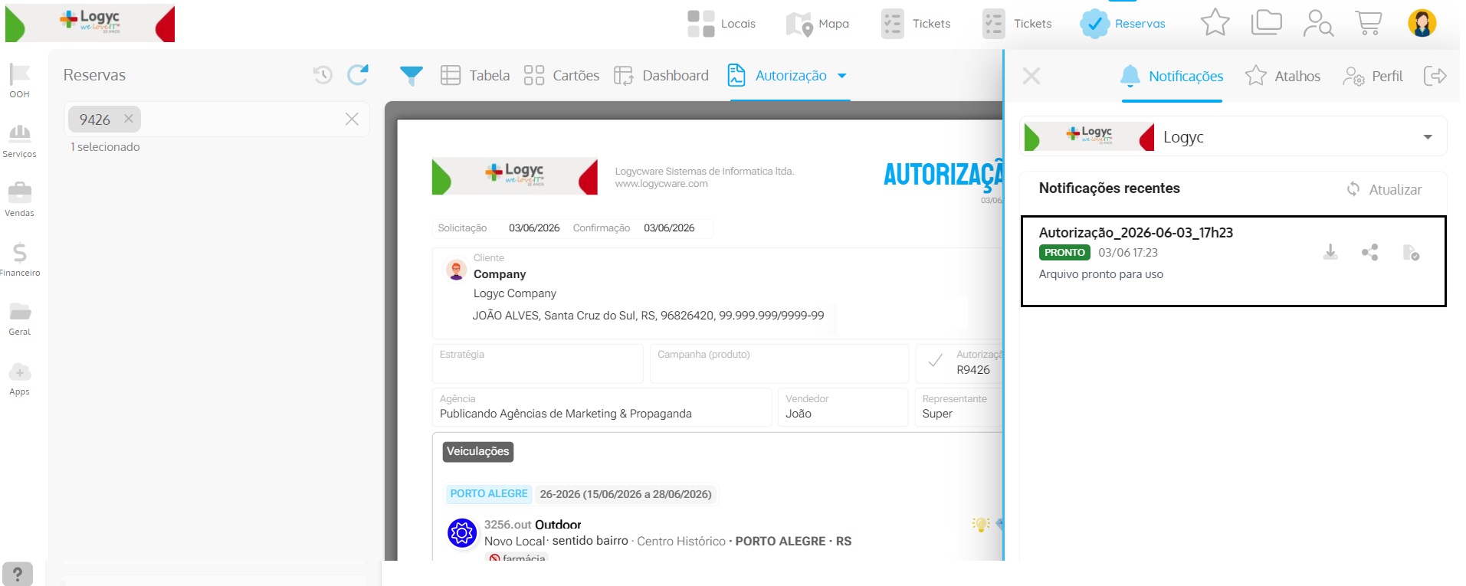The image size is (1466, 586).
Task: Select the Vendas sidebar item
Action: click(20, 200)
